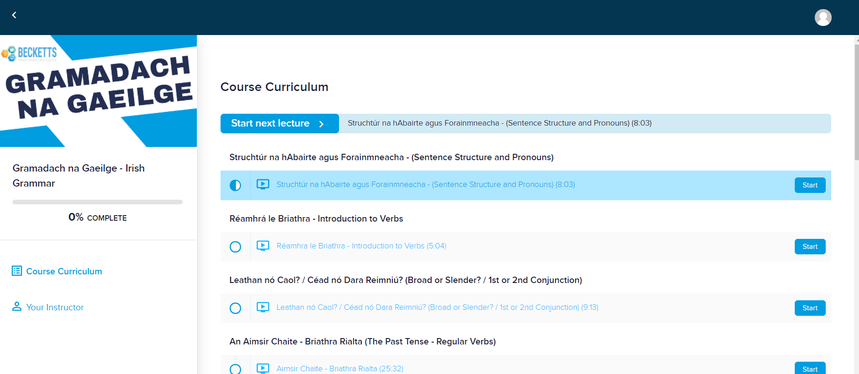Open lecture link Réamhra le Briathra (5:04)
859x374 pixels.
(361, 246)
